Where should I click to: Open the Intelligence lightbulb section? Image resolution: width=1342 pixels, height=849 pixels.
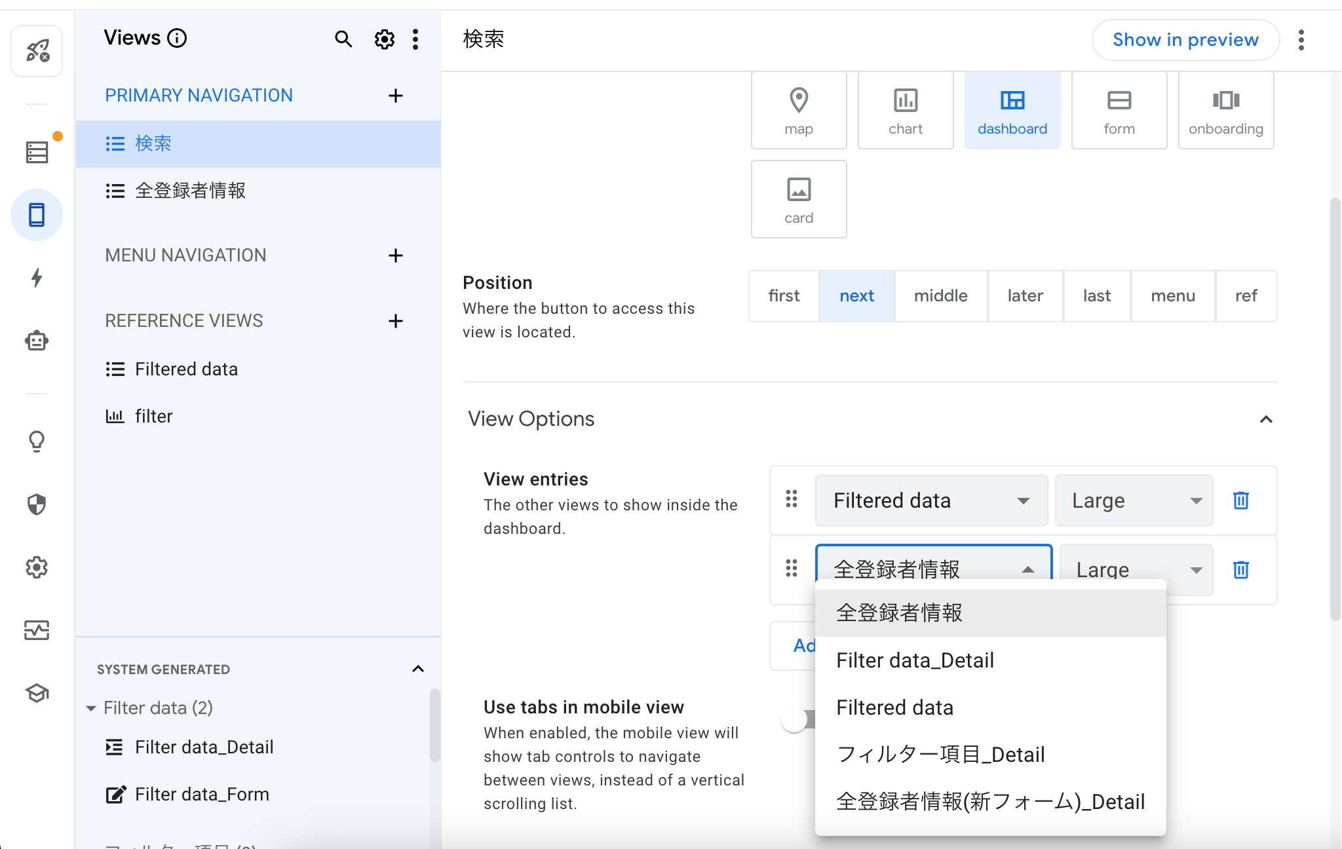pyautogui.click(x=37, y=442)
